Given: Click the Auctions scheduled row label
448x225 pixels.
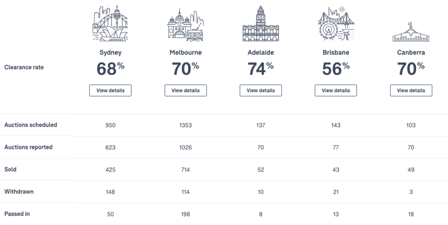Looking at the screenshot, I should (31, 125).
